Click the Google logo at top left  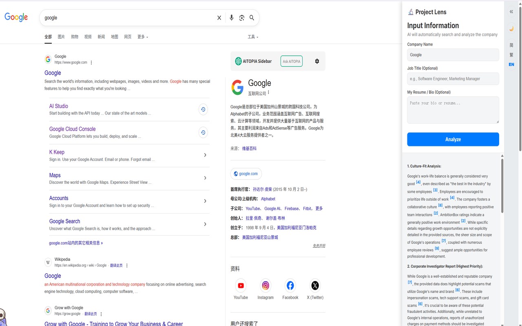coord(16,17)
